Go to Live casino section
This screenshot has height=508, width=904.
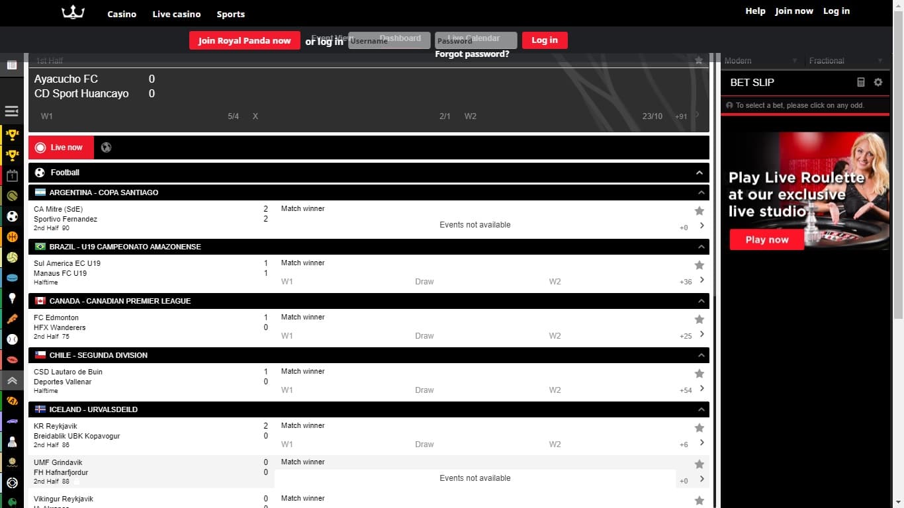tap(177, 14)
